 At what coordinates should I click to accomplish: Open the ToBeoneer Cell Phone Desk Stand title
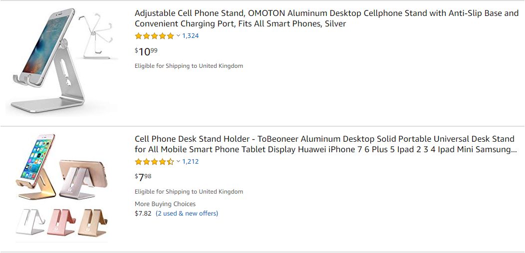[324, 144]
